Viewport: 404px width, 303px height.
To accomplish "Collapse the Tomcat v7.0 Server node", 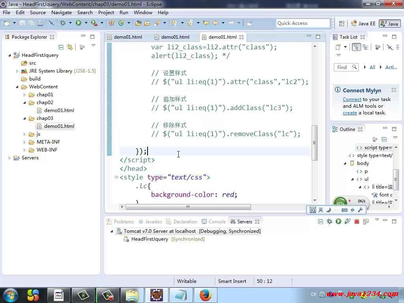I will (x=112, y=231).
